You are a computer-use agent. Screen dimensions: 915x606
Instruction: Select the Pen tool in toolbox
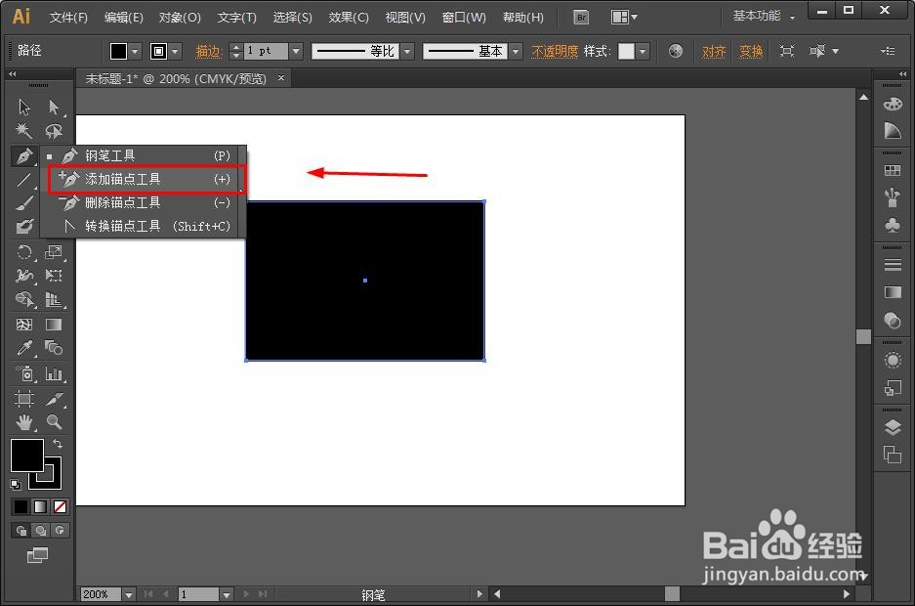point(24,155)
